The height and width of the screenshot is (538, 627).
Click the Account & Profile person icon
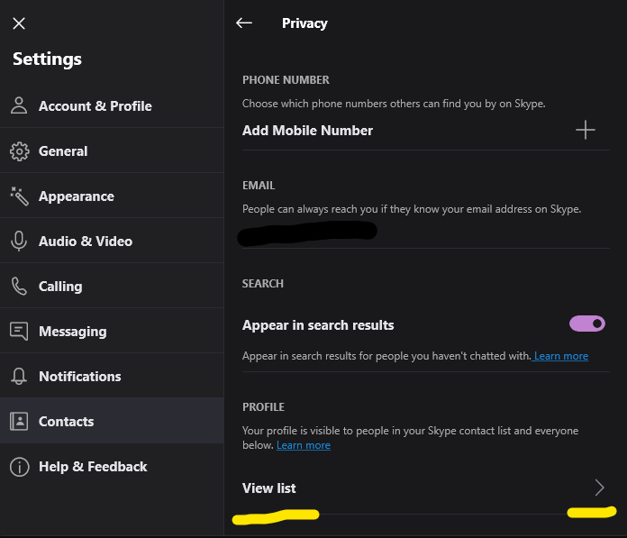tap(19, 105)
